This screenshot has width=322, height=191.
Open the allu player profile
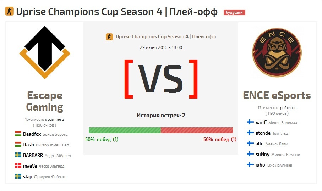pos(260,144)
